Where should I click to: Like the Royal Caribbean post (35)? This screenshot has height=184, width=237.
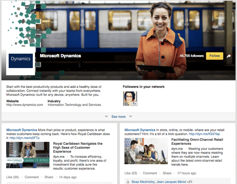(12, 177)
